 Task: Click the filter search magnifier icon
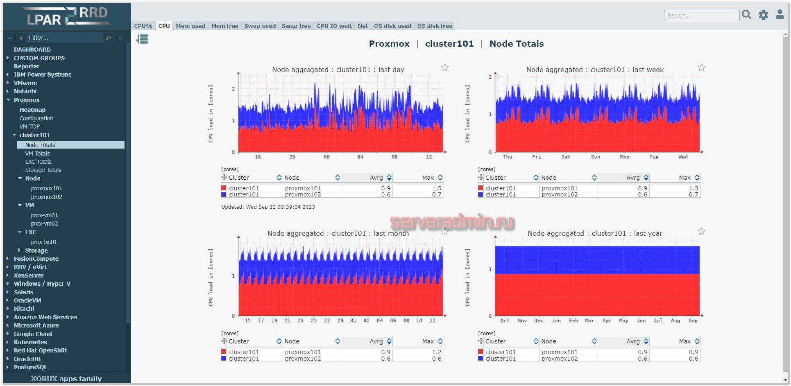click(x=108, y=38)
